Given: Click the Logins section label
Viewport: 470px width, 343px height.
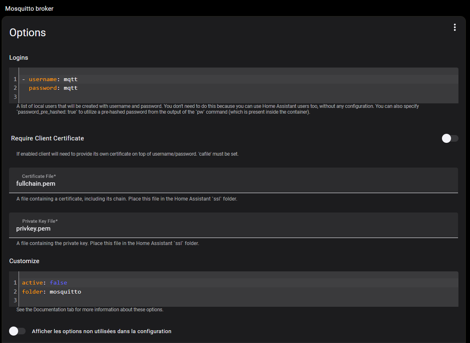Looking at the screenshot, I should click(x=19, y=58).
